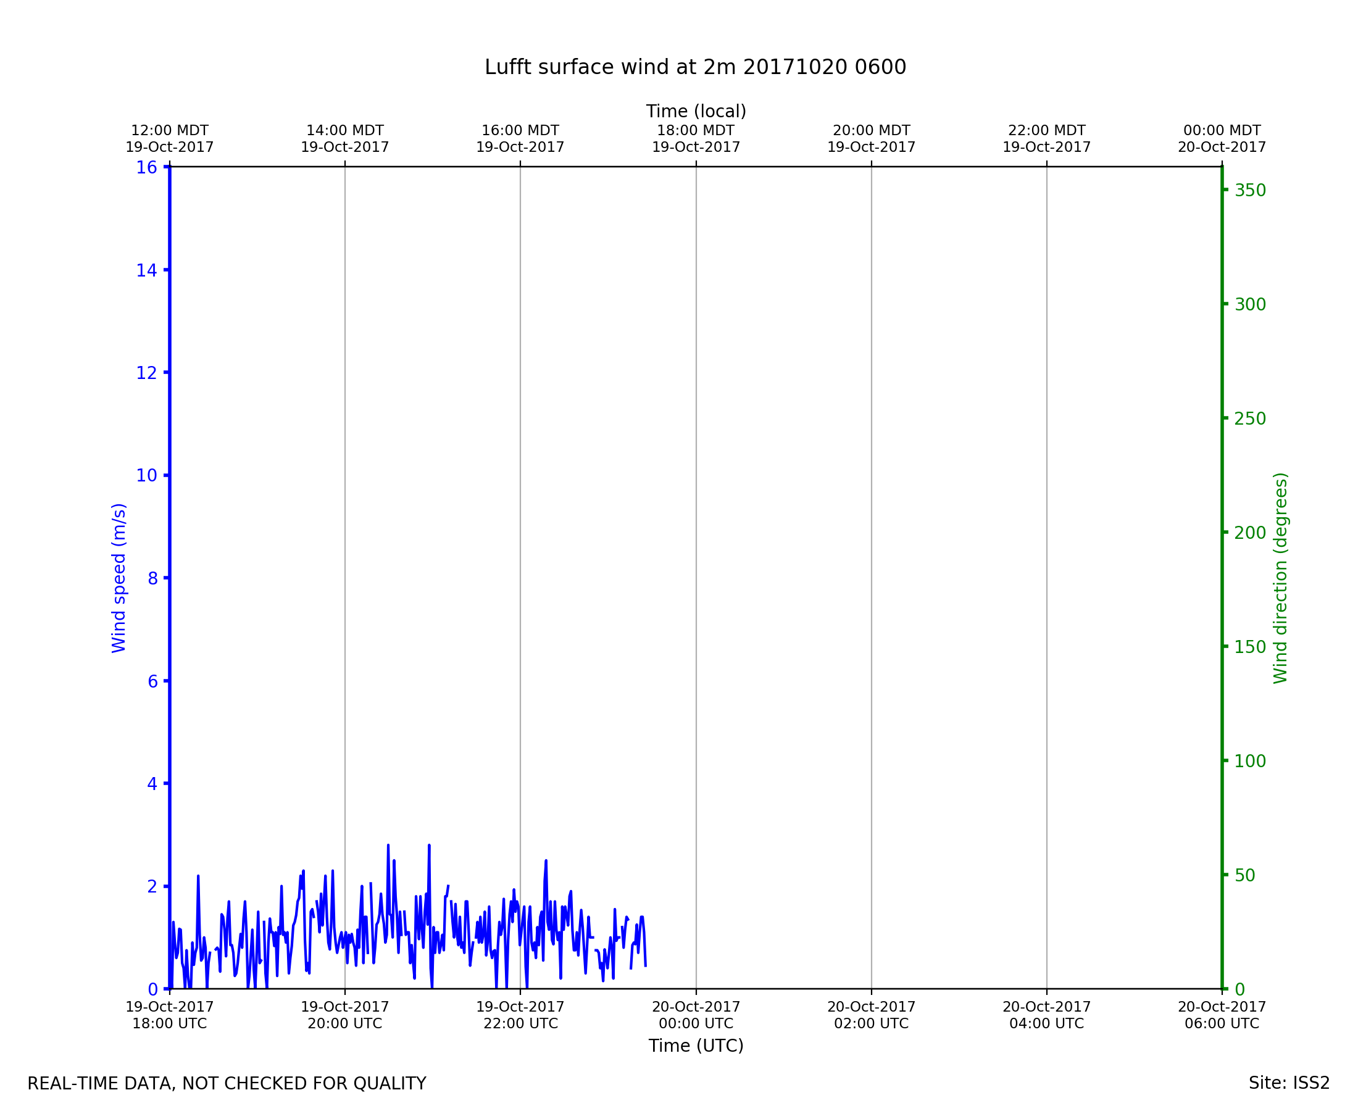Screen dimensions: 1358x1111
Task: Click the Time (local) axis label
Action: tap(696, 111)
